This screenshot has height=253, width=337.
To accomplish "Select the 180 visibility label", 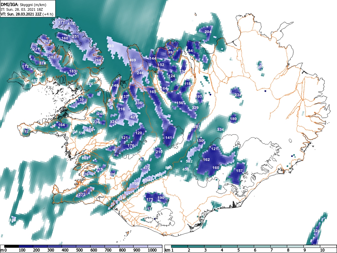I will click(233, 119).
